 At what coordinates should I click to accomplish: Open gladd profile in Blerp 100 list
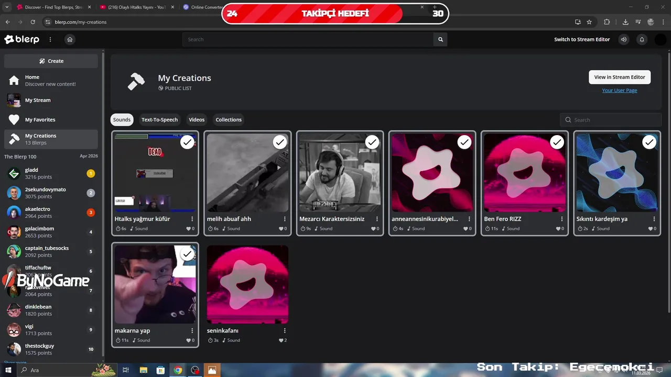51,173
